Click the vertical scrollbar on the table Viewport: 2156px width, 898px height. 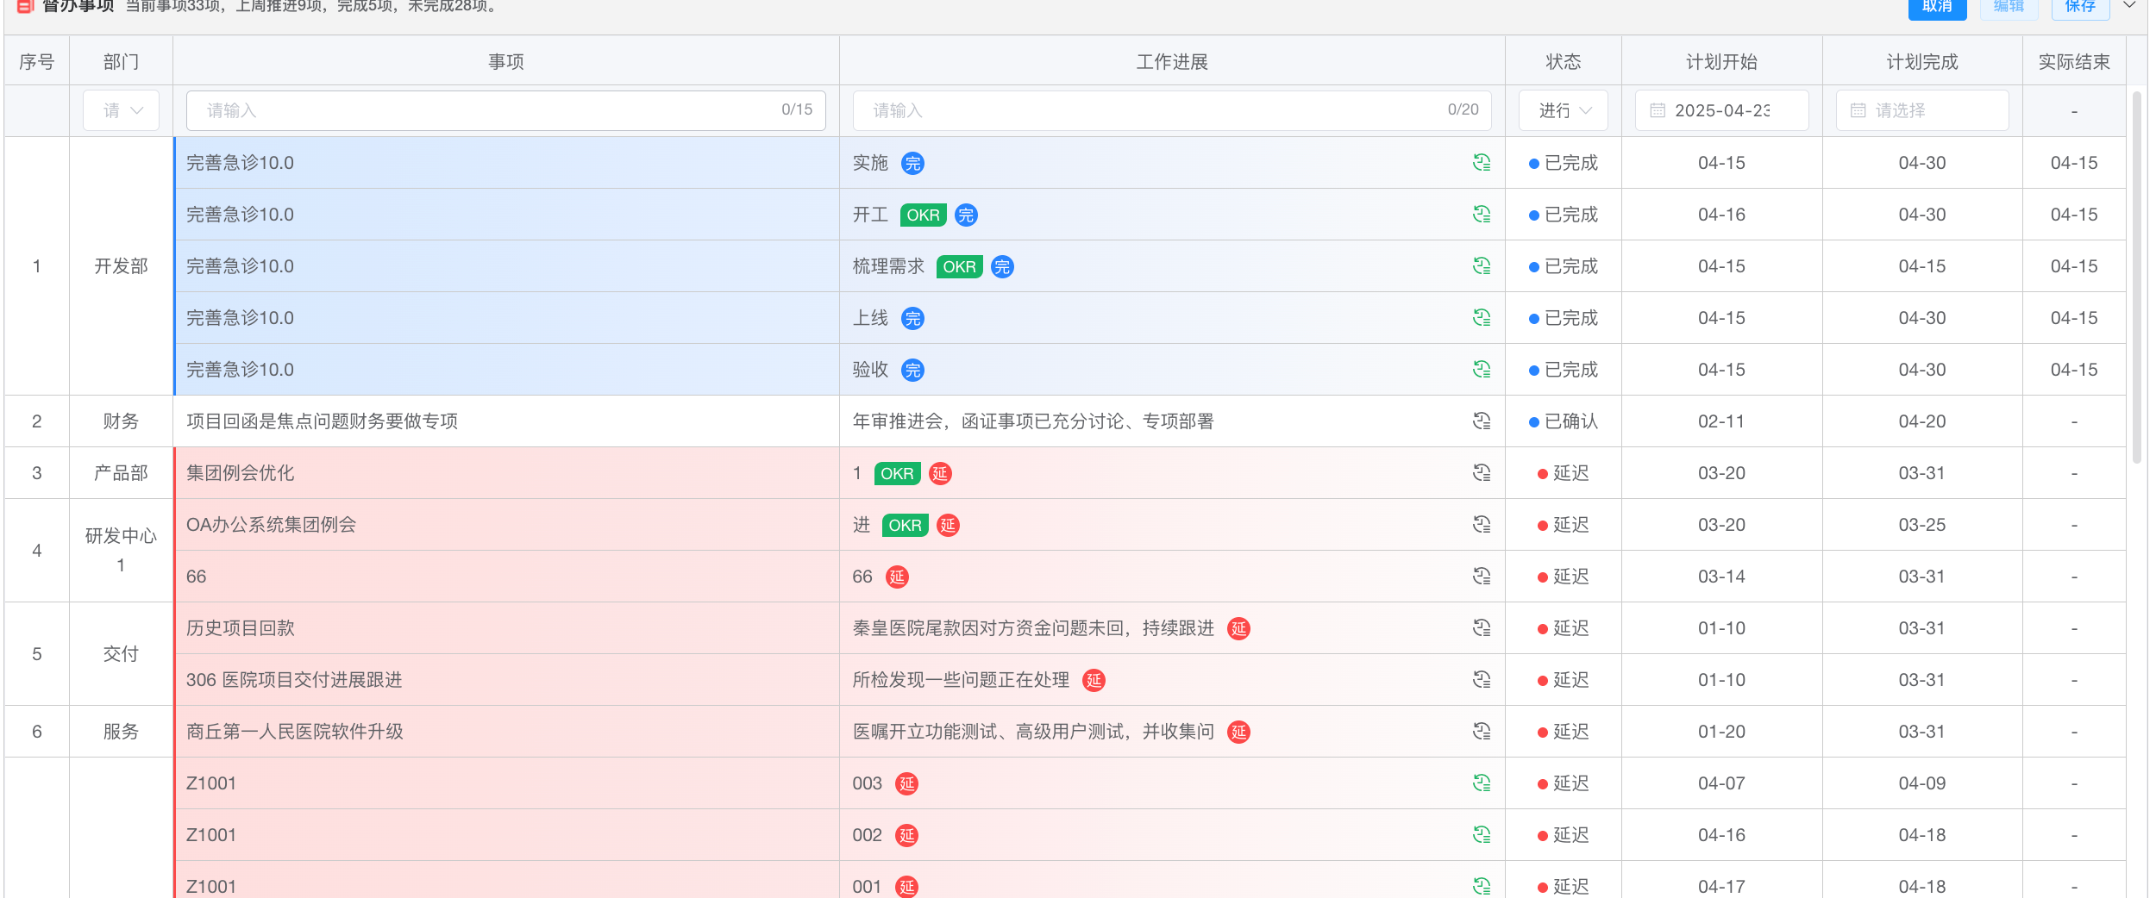pyautogui.click(x=2136, y=276)
